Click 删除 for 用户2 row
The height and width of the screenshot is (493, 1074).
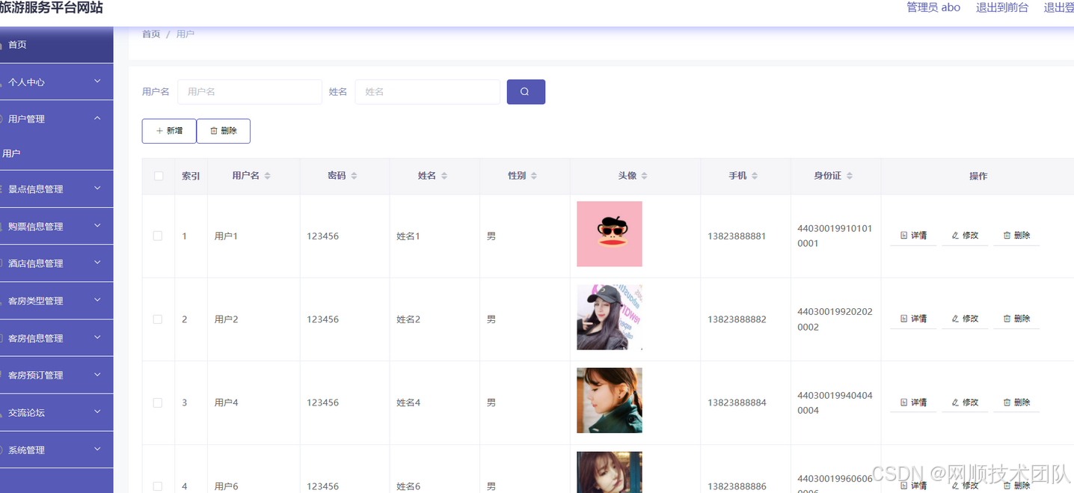pos(1016,319)
